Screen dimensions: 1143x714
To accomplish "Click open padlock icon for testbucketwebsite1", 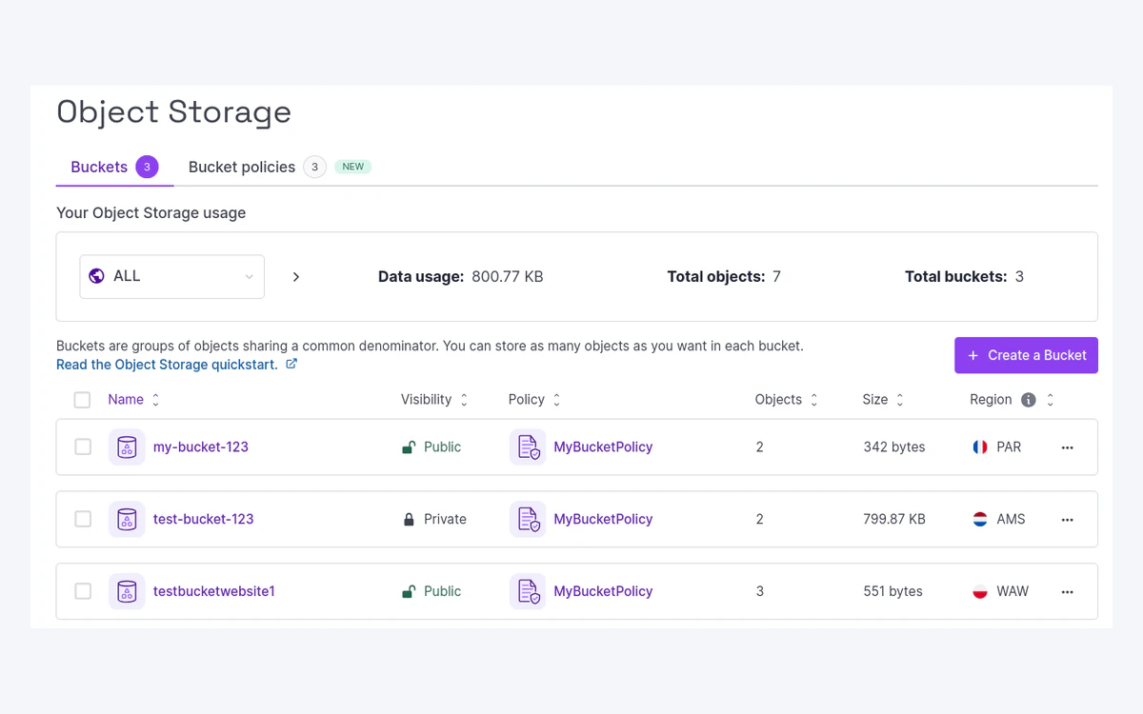I will pos(409,592).
